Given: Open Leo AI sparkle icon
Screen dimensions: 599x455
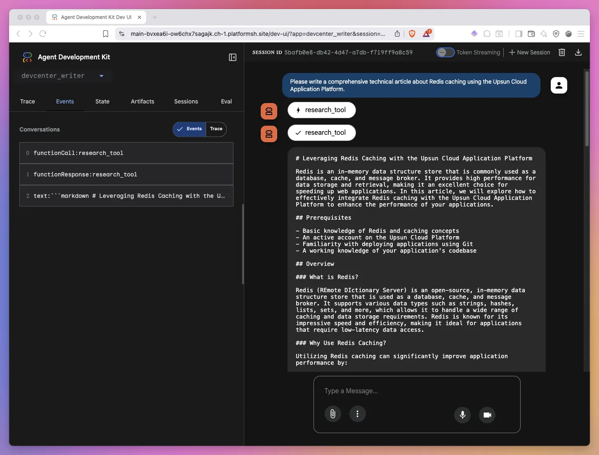Looking at the screenshot, I should 544,34.
